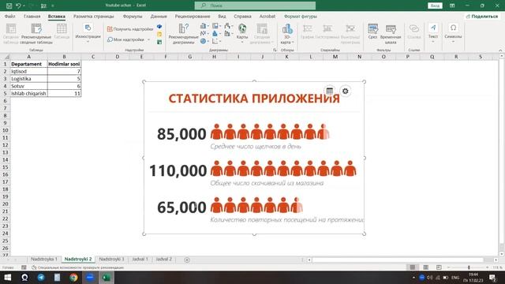The image size is (505, 284).
Task: Click the Срез slicer button
Action: coord(372,32)
